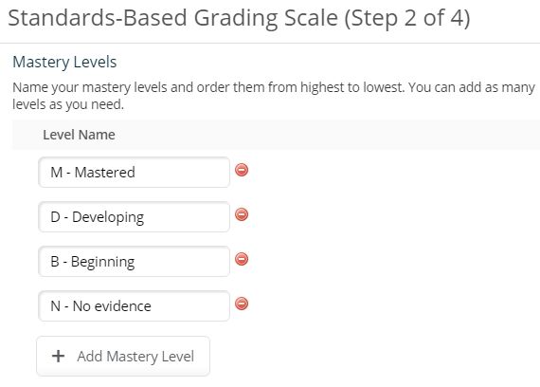Click the plus icon for adding levels

pos(58,356)
